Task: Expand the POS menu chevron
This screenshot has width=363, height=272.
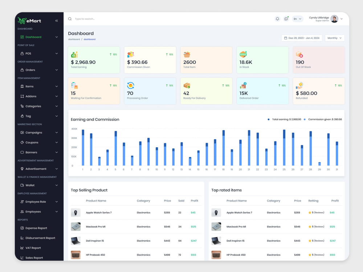Action: 57,53
